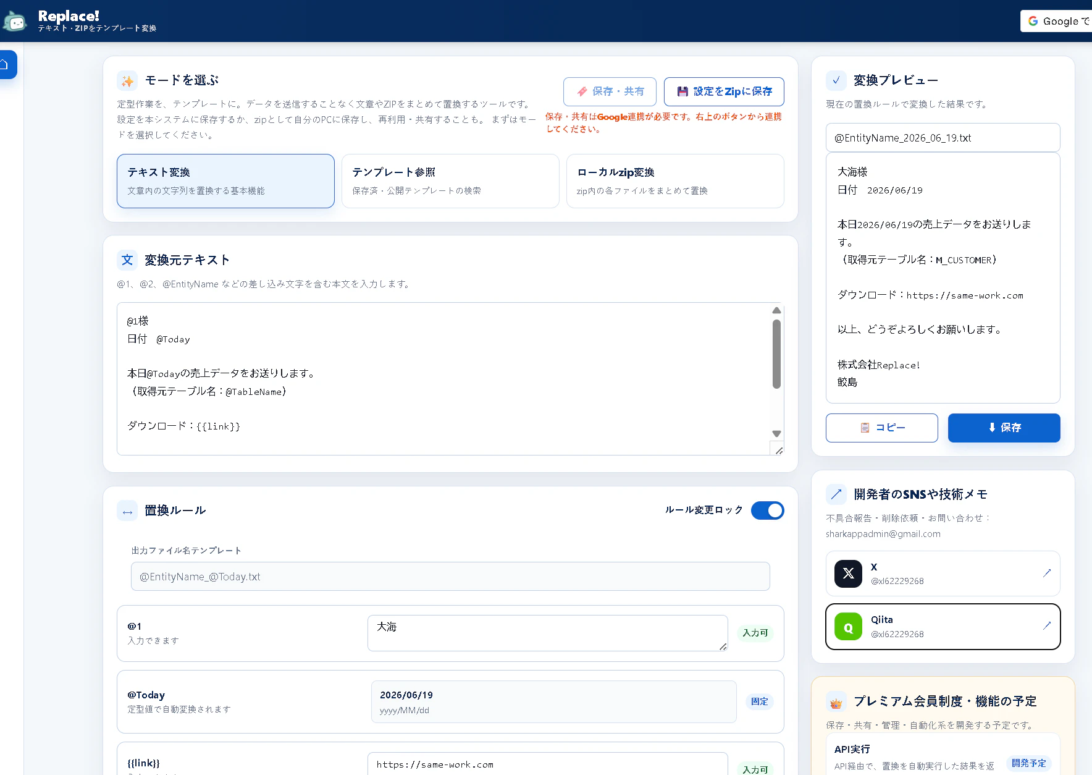Screen dimensions: 1092x775
Task: Click the source text scrollbar thumb
Action: (x=776, y=354)
